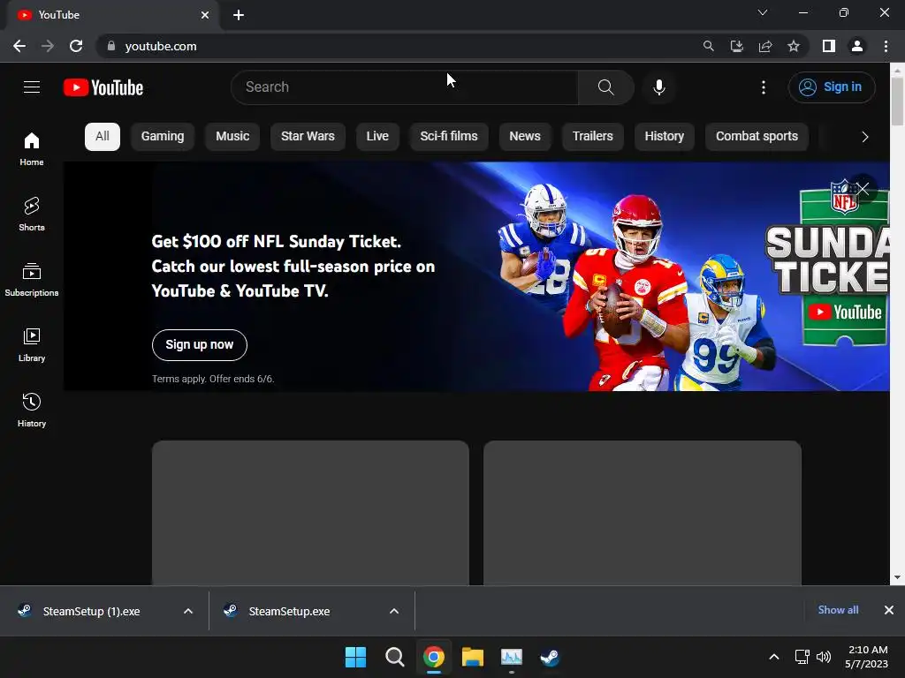Click the YouTube logo
The width and height of the screenshot is (905, 678).
(x=103, y=87)
